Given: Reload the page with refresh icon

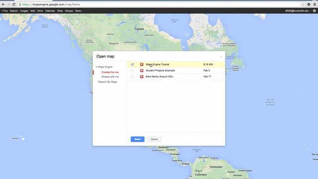Looking at the screenshot, I should [x=14, y=4].
